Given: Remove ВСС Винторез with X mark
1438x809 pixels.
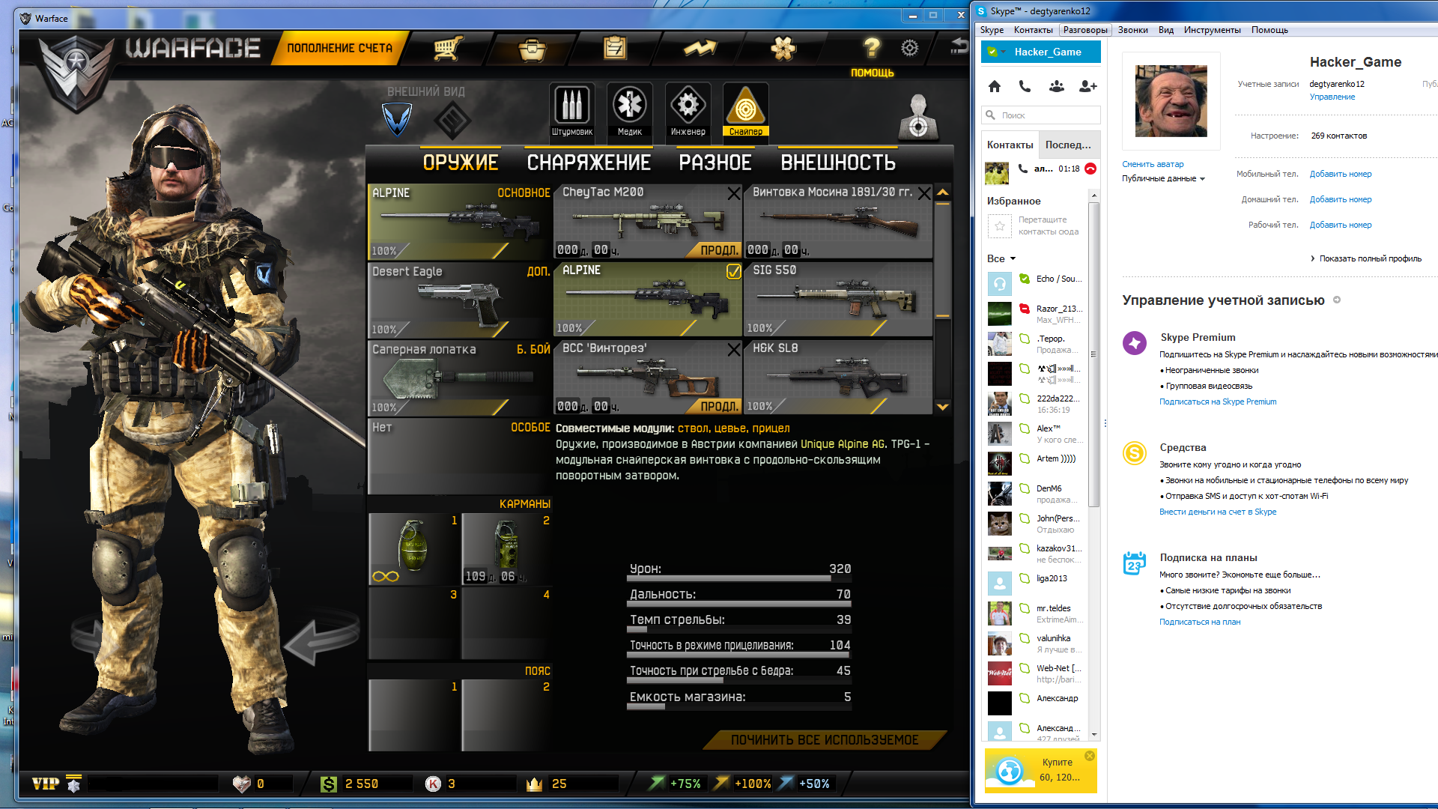Looking at the screenshot, I should pos(733,350).
